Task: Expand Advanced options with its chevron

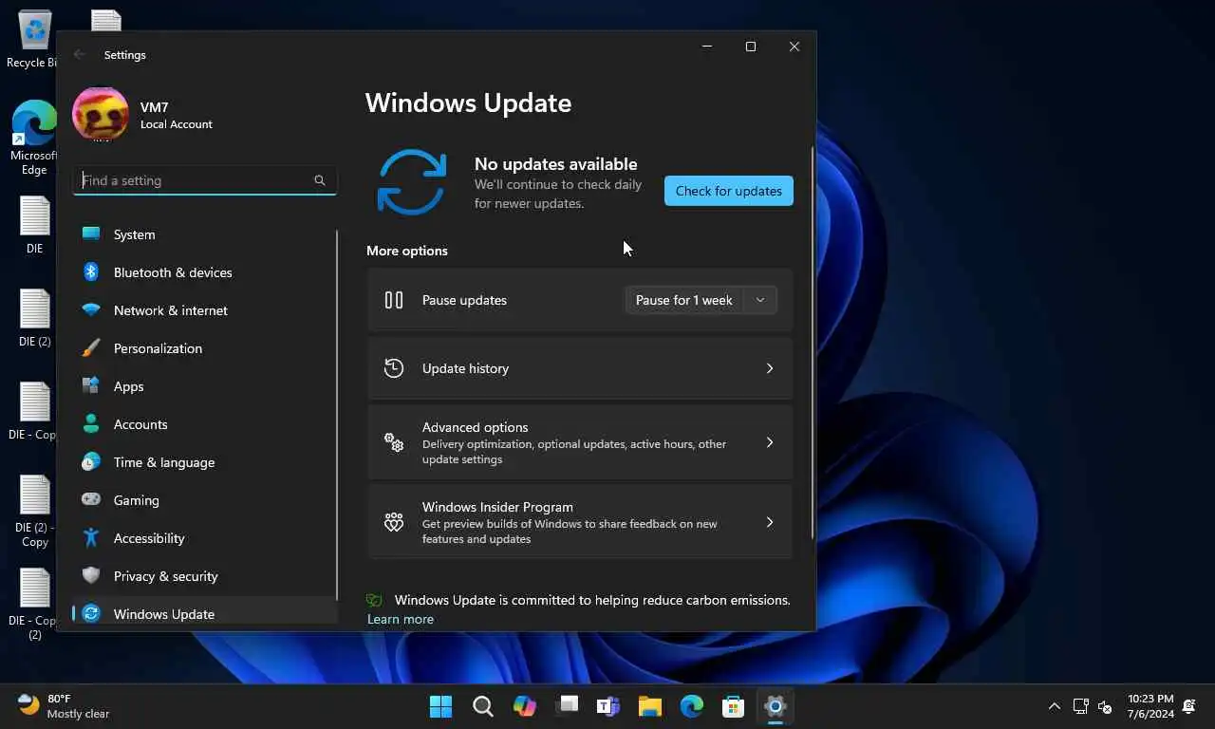Action: (770, 442)
